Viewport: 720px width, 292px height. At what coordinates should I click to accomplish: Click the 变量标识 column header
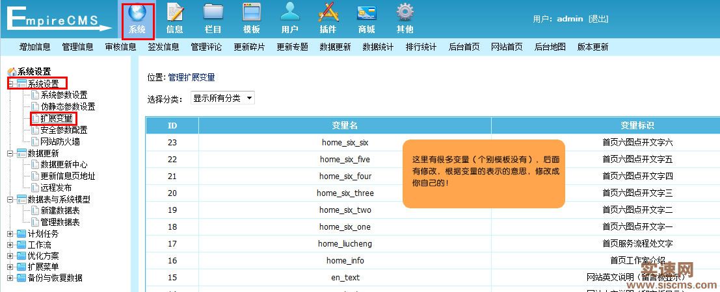click(x=637, y=126)
